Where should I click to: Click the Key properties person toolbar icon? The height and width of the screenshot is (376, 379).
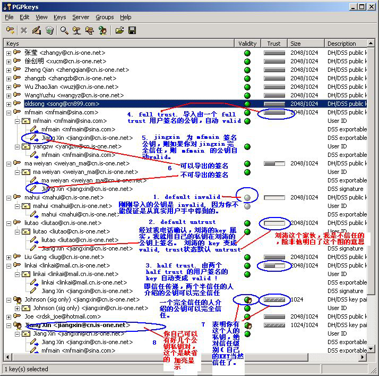click(102, 30)
